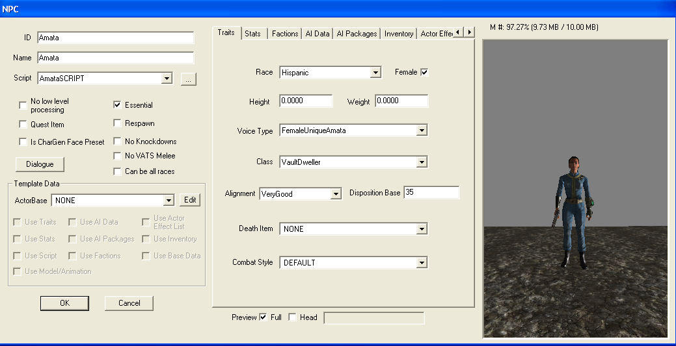Disable the Full preview checkbox
The width and height of the screenshot is (676, 346).
pyautogui.click(x=263, y=317)
